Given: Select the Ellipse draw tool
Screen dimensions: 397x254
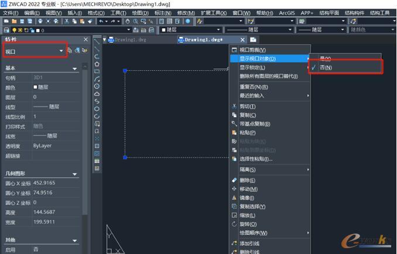Looking at the screenshot, I should pyautogui.click(x=97, y=109).
